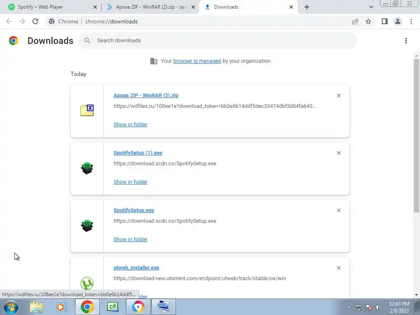Open utweb_installer.exe file link

click(136, 268)
